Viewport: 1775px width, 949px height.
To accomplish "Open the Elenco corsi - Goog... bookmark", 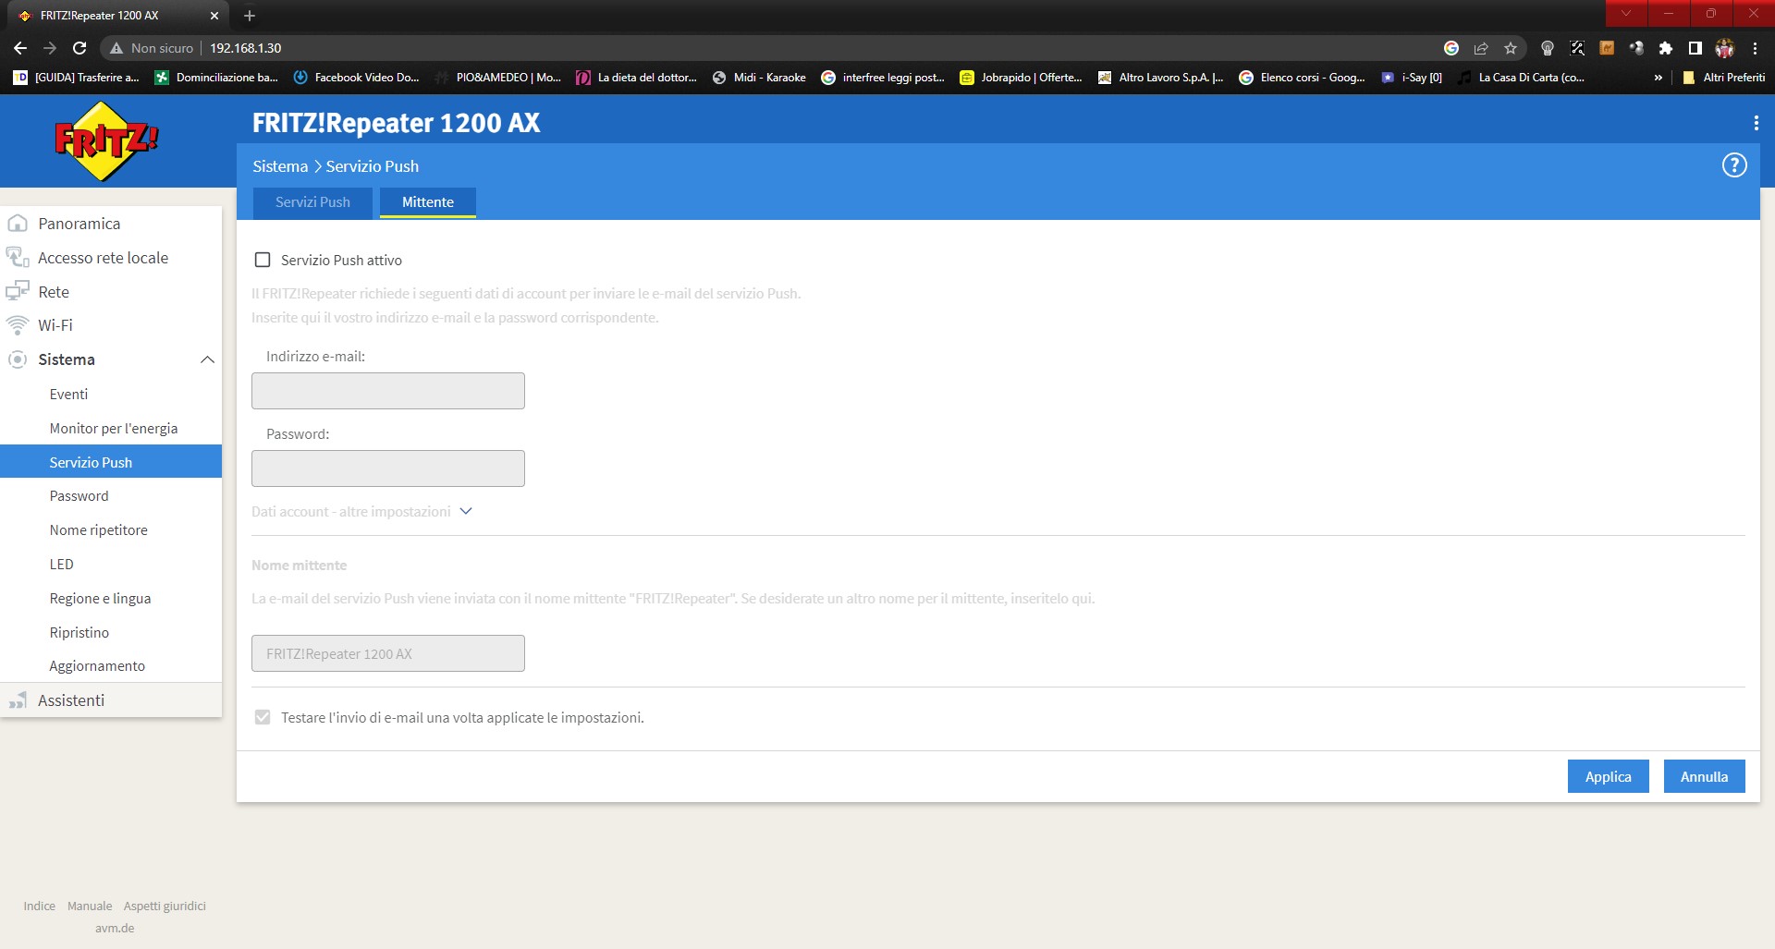I will (x=1303, y=78).
